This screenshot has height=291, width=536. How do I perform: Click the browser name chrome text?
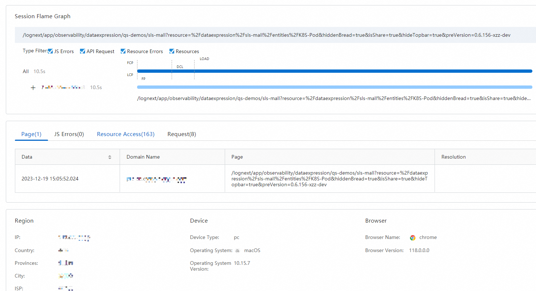tap(428, 238)
